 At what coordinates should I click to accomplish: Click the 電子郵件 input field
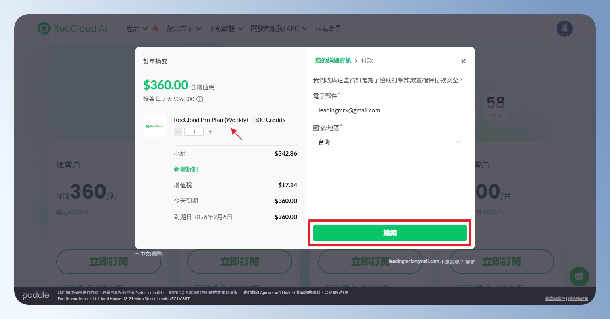click(x=390, y=110)
